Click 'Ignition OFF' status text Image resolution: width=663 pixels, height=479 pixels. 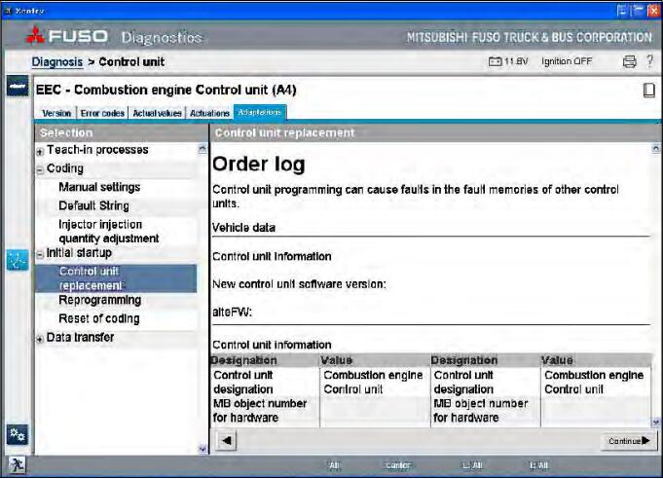[567, 61]
